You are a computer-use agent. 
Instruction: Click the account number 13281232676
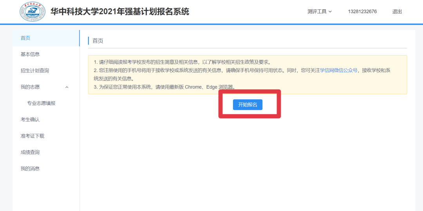(x=362, y=12)
